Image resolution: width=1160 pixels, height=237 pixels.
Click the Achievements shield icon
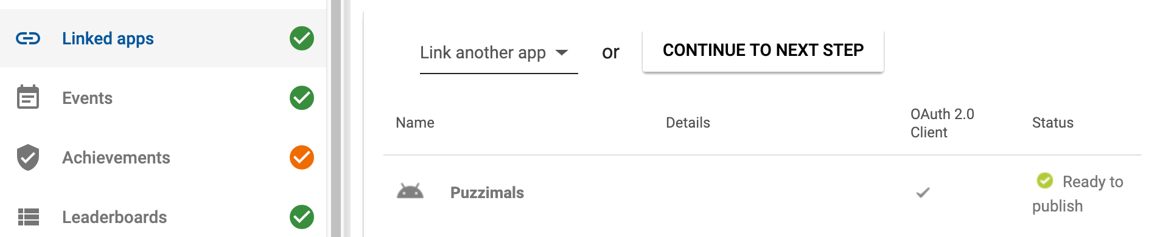tap(28, 157)
